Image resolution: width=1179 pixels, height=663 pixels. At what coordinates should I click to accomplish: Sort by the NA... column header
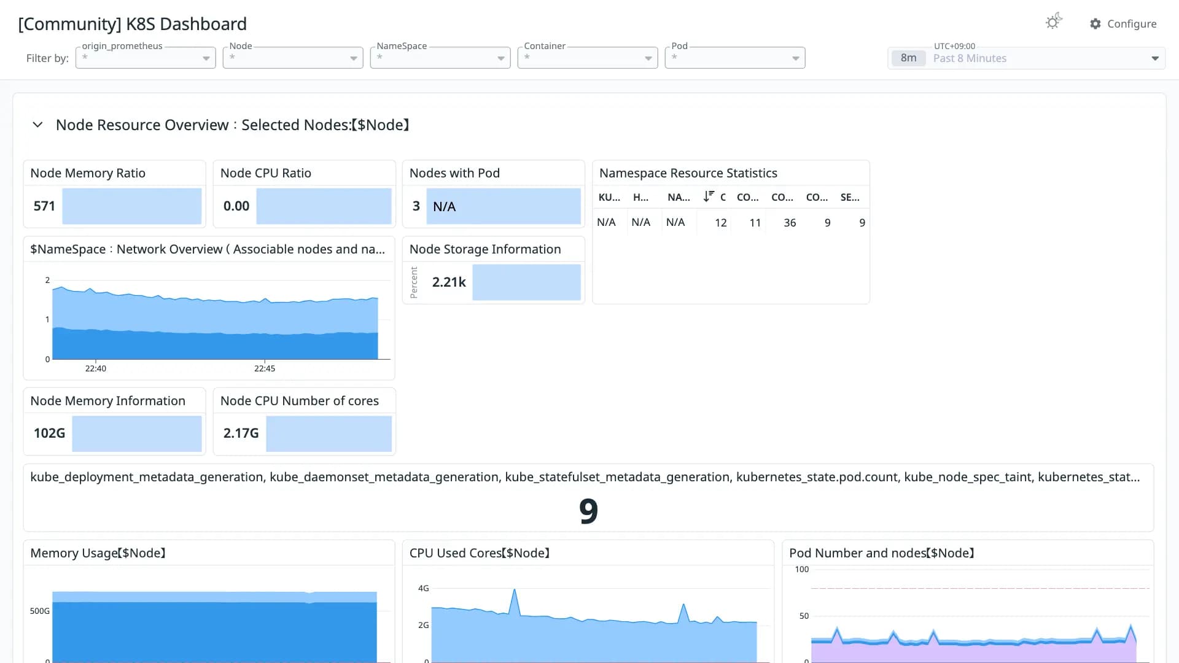pos(679,197)
